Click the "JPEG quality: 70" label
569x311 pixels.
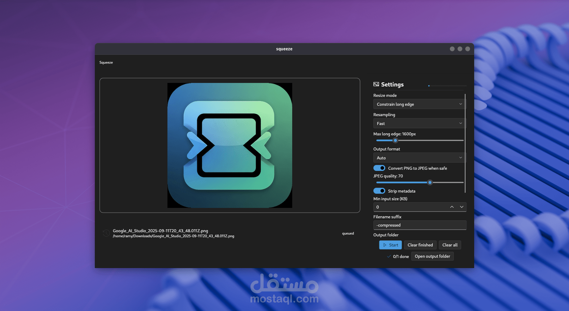pyautogui.click(x=388, y=176)
